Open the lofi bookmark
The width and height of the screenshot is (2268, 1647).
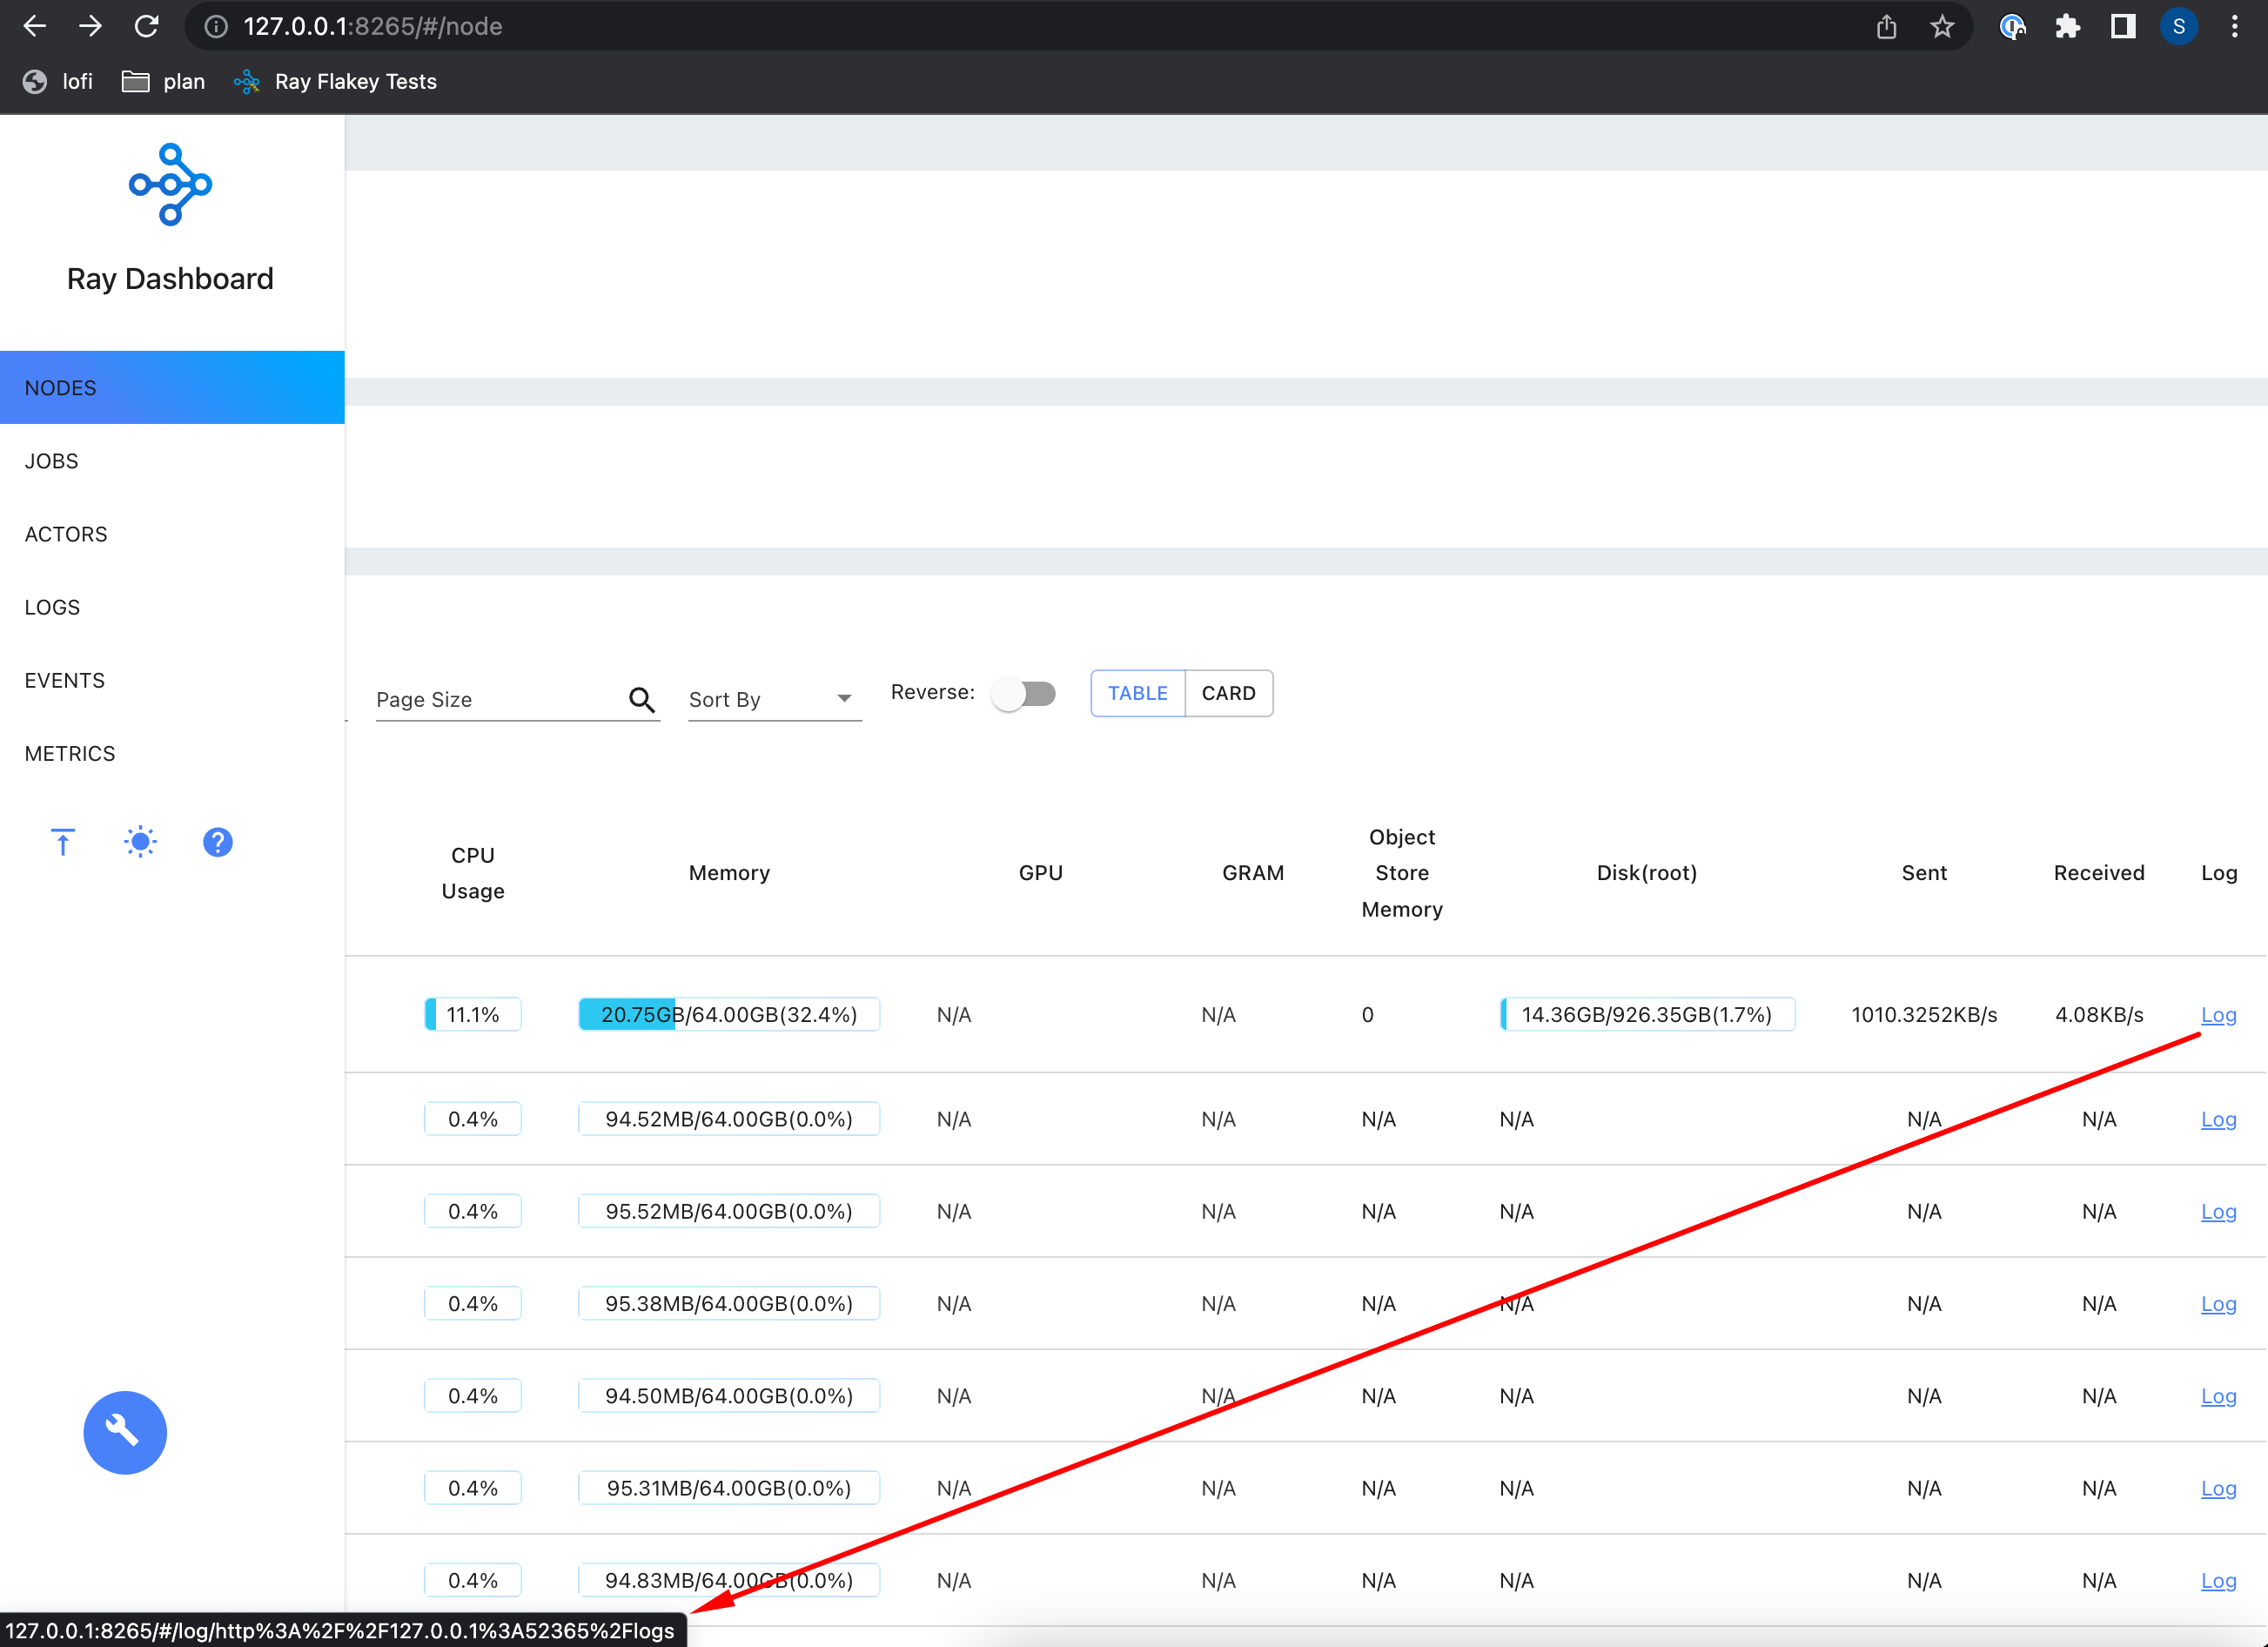[59, 81]
